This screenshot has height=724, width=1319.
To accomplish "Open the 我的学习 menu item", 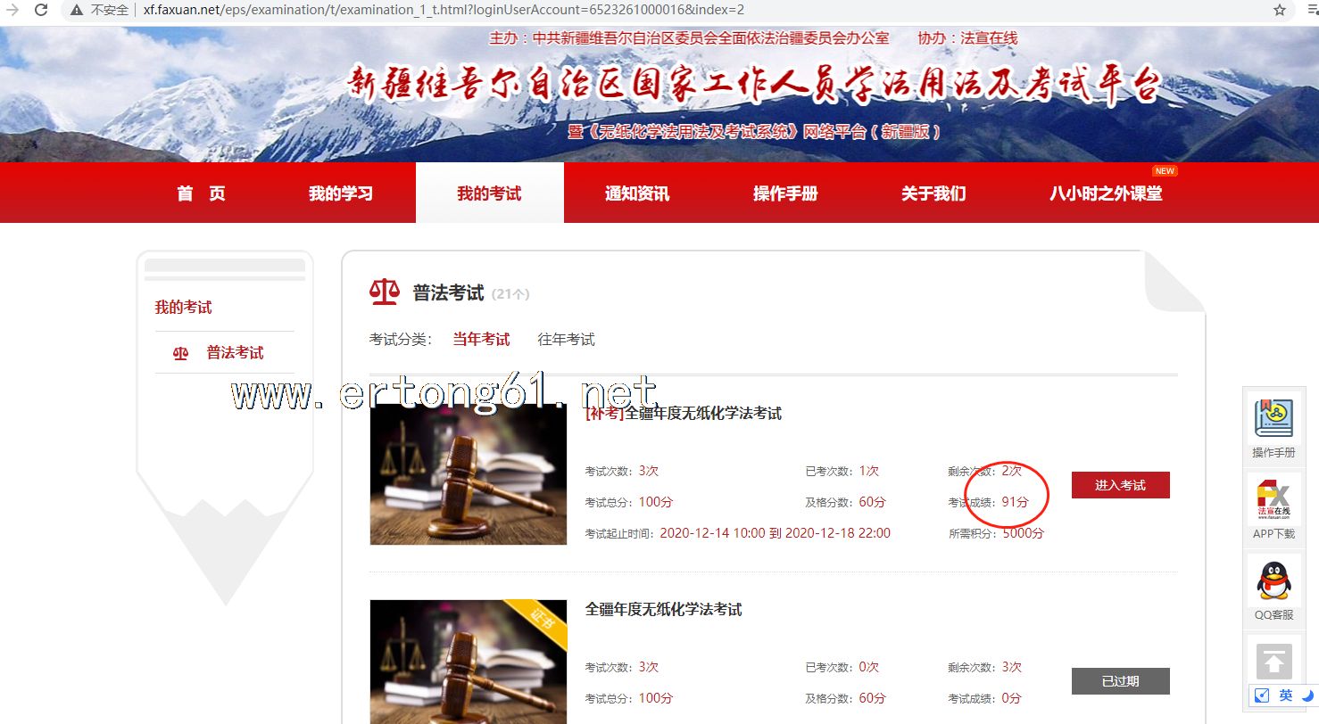I will tap(341, 193).
